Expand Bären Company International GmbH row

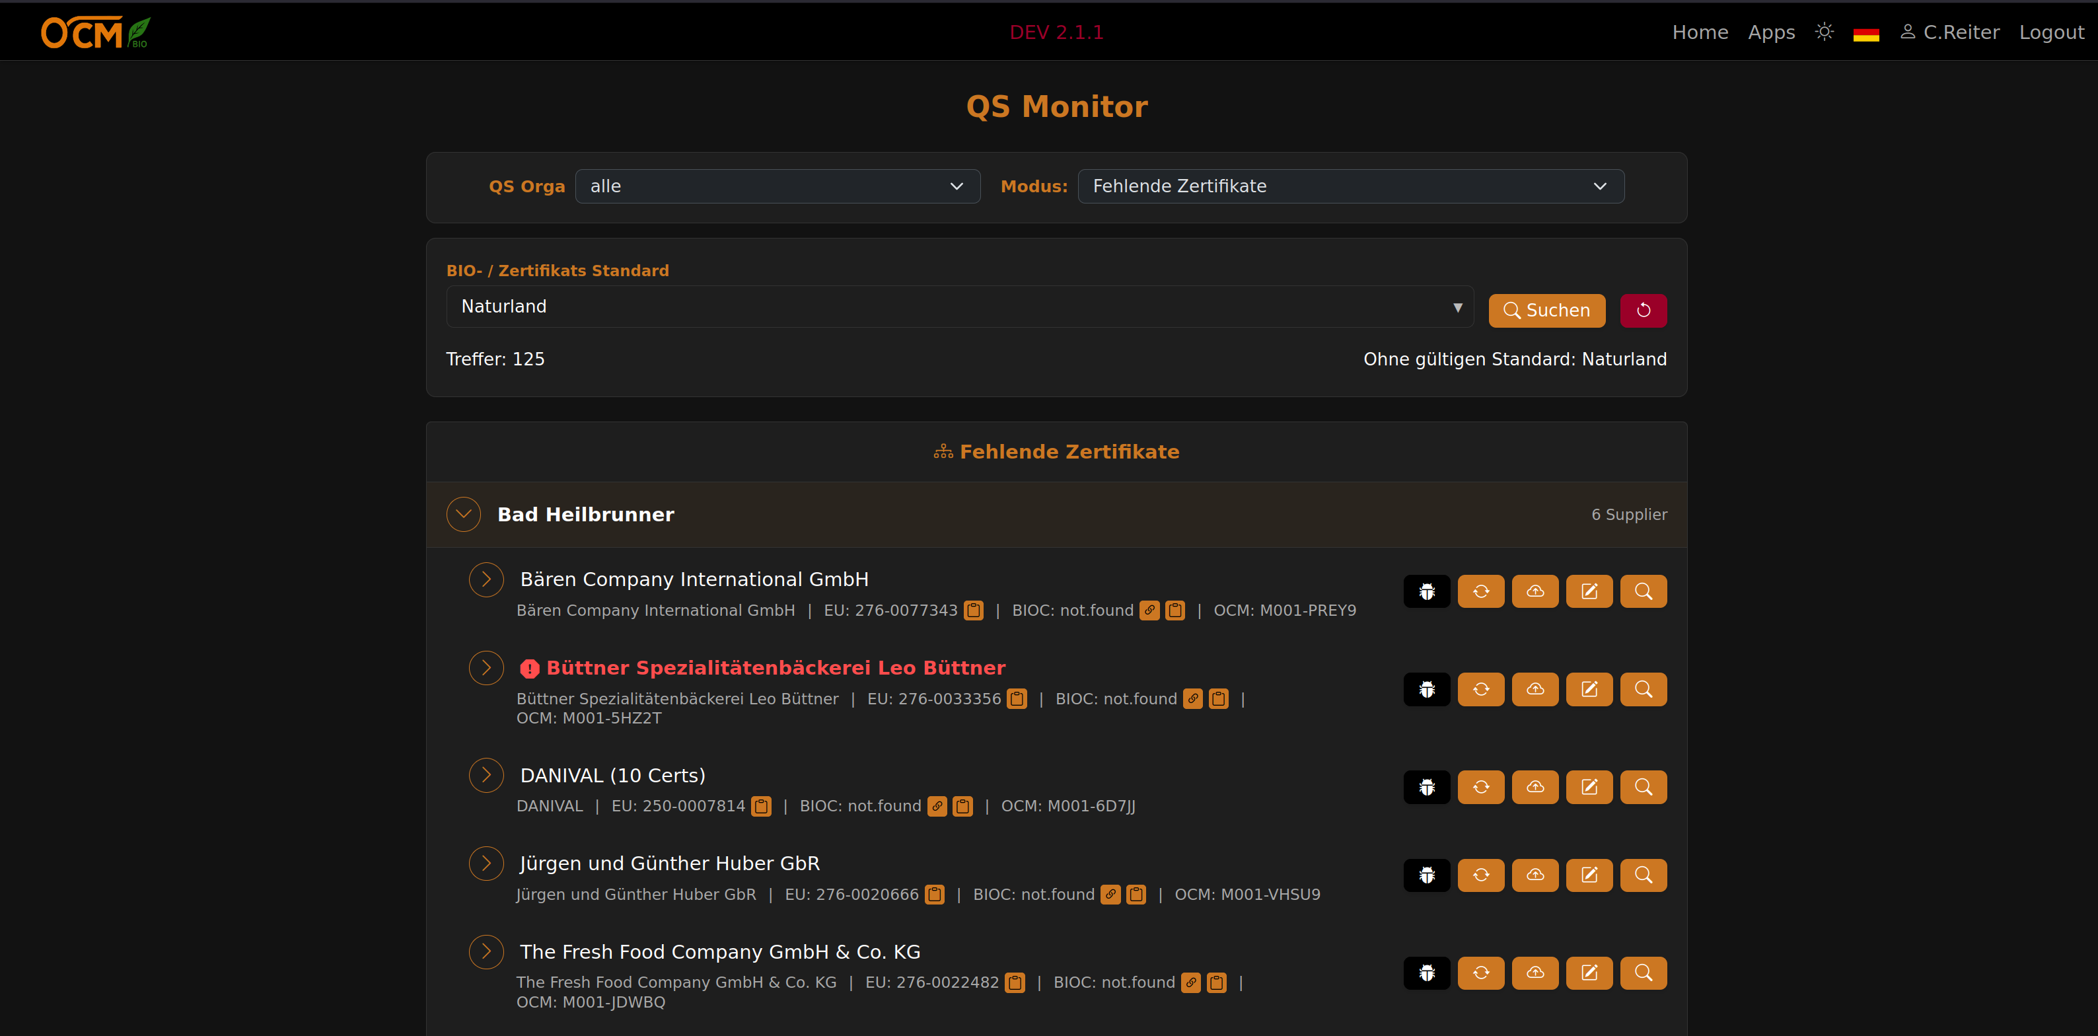click(486, 579)
